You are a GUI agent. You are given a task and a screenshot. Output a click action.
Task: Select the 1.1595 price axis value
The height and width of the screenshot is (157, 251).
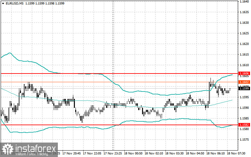click(244, 97)
